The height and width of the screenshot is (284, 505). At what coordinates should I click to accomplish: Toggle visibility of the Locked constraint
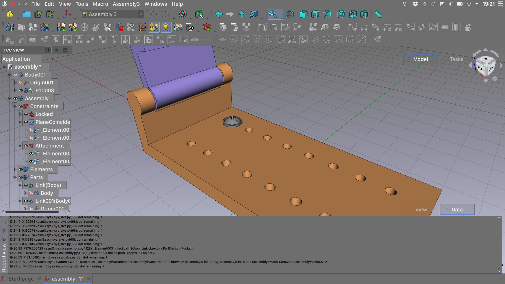(x=26, y=114)
